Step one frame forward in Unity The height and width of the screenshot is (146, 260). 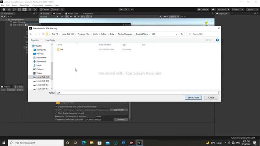tap(132, 9)
